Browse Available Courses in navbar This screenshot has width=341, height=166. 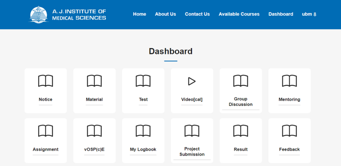pyautogui.click(x=239, y=14)
